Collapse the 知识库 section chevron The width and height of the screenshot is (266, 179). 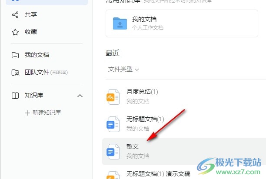80,96
